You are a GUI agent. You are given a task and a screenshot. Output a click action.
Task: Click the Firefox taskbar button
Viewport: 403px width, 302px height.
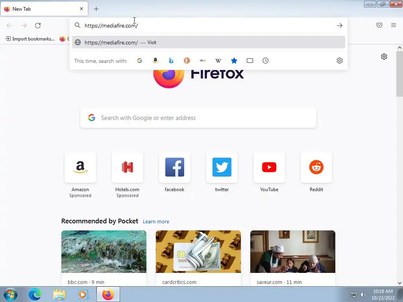point(108,294)
